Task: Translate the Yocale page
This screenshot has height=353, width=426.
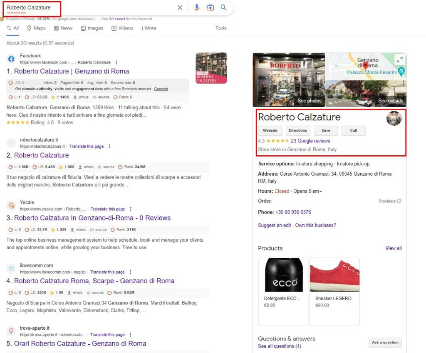Action: [x=108, y=209]
